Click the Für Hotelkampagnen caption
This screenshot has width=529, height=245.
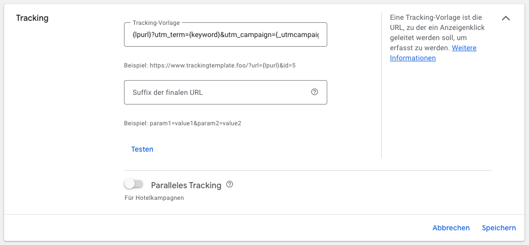154,198
